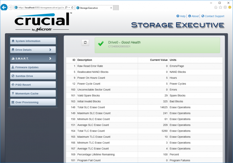Click the CT240BX200SSD1 model label
233x163 pixels.
tap(119, 46)
